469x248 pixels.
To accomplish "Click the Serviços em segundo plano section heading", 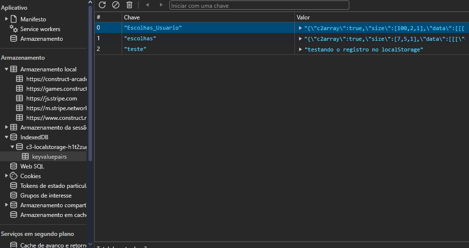I will [x=37, y=234].
